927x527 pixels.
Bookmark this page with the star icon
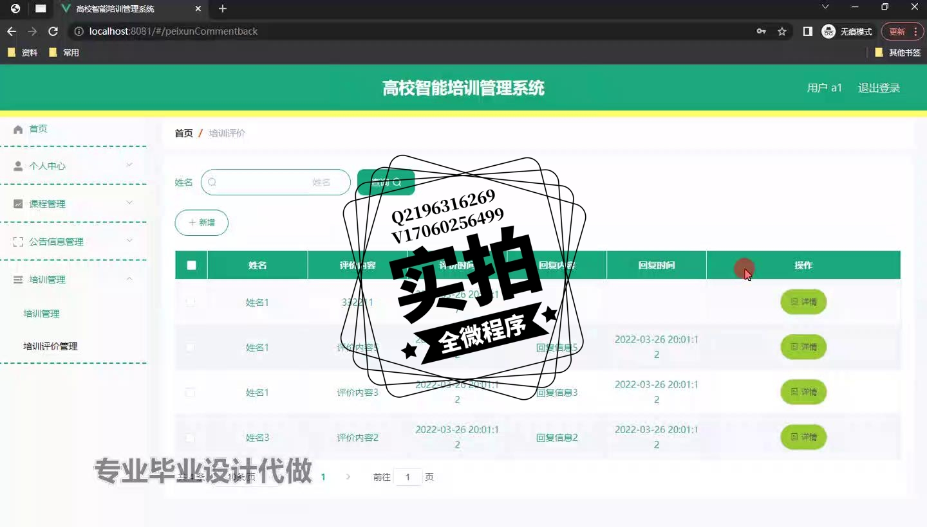782,31
